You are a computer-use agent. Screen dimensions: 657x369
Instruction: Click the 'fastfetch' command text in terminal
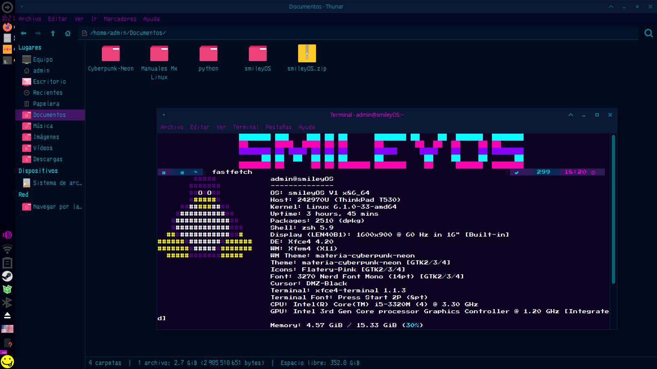[232, 172]
